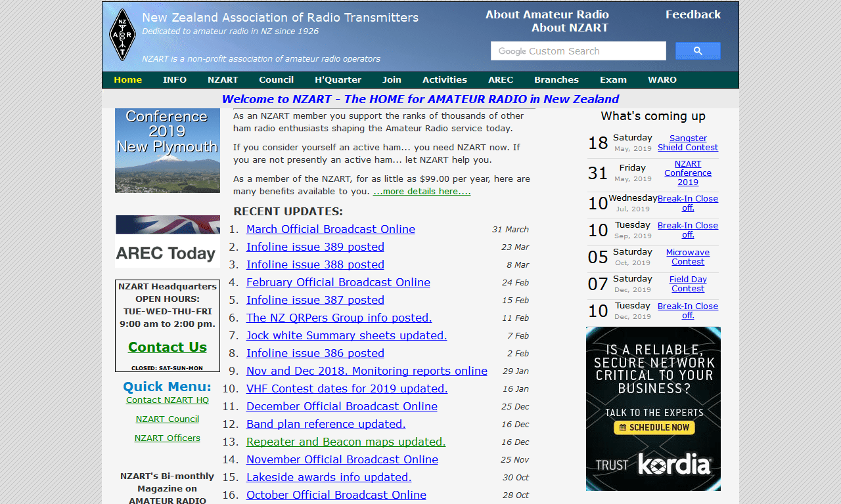Image resolution: width=841 pixels, height=504 pixels.
Task: Open December Official Broadcast Online
Action: 342,406
